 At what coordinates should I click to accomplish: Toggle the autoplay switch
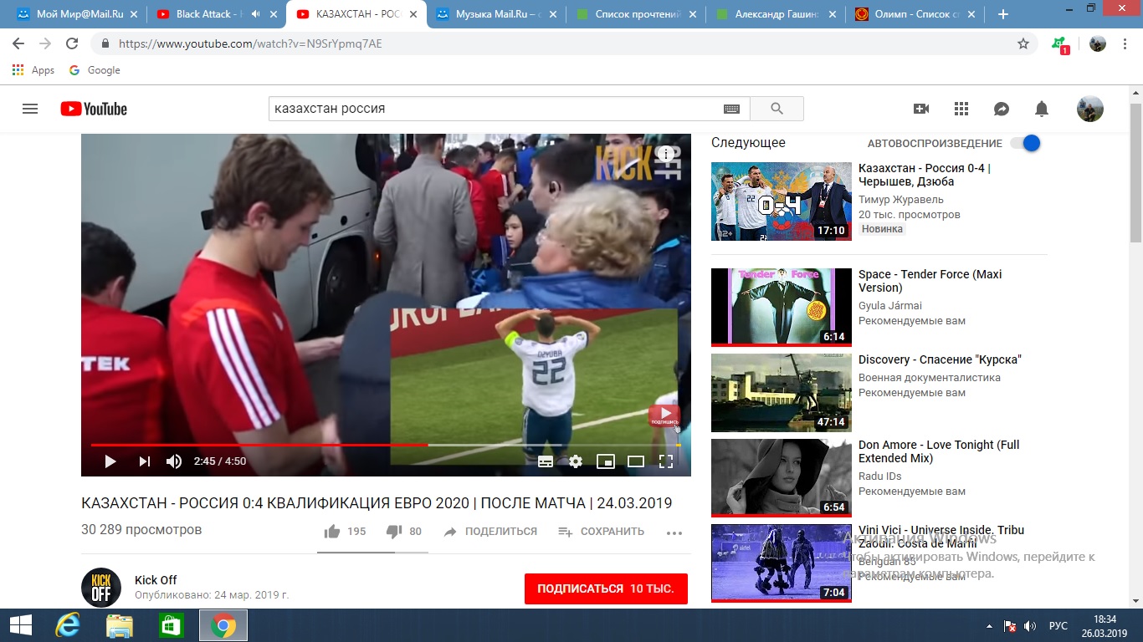point(1026,143)
